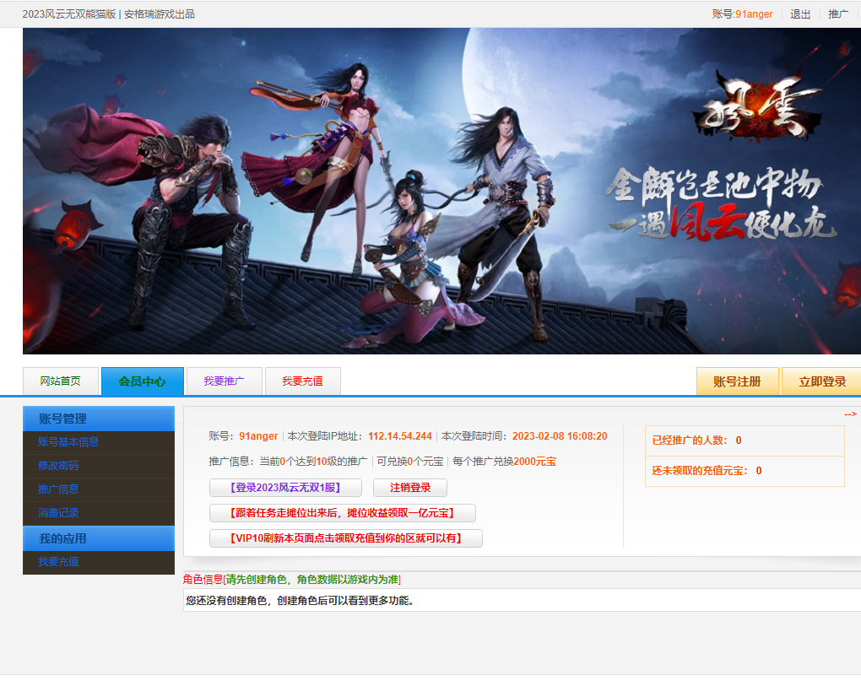View 消费记录 in sidebar
Screen dimensions: 861x681
pos(58,513)
